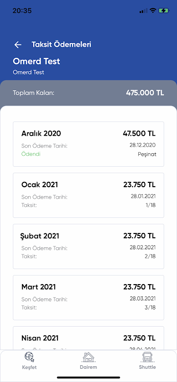Tap the Taksit Ödemeleri page title
Image resolution: width=177 pixels, height=382 pixels.
(x=61, y=44)
